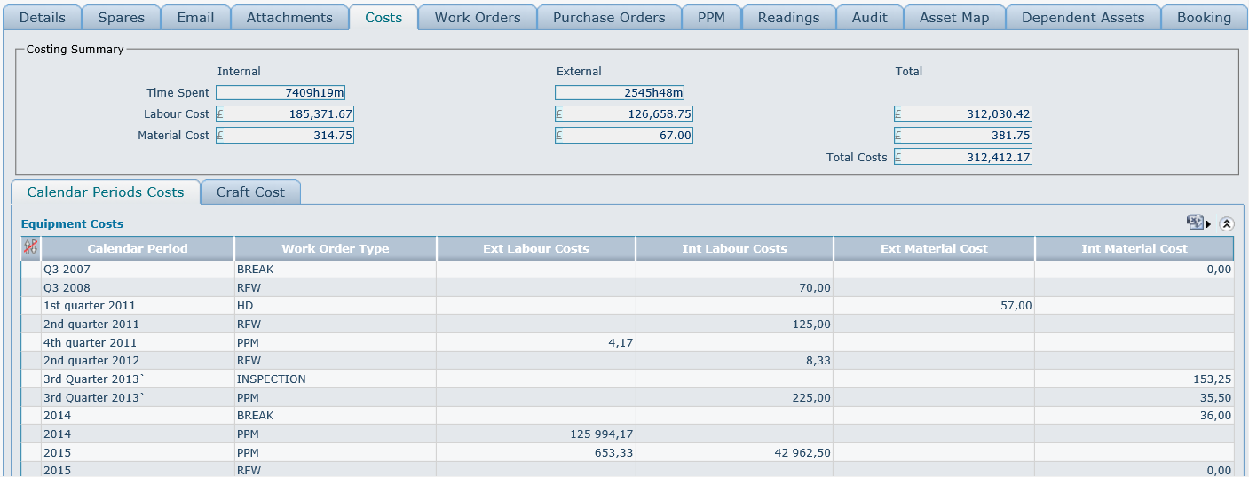Click the Excel export icon

pyautogui.click(x=1194, y=223)
